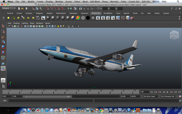Toggle snap to points magnet icon
182x114 pixels.
coord(55,9)
